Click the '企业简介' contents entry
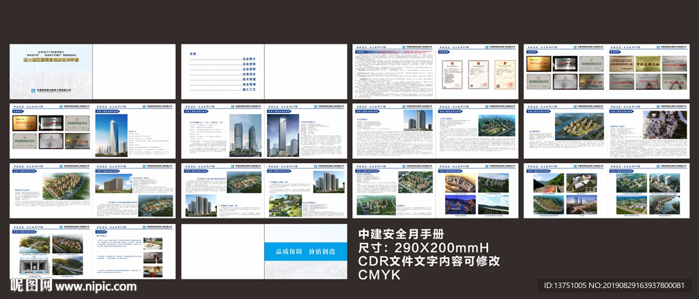The image size is (699, 299). 248,59
